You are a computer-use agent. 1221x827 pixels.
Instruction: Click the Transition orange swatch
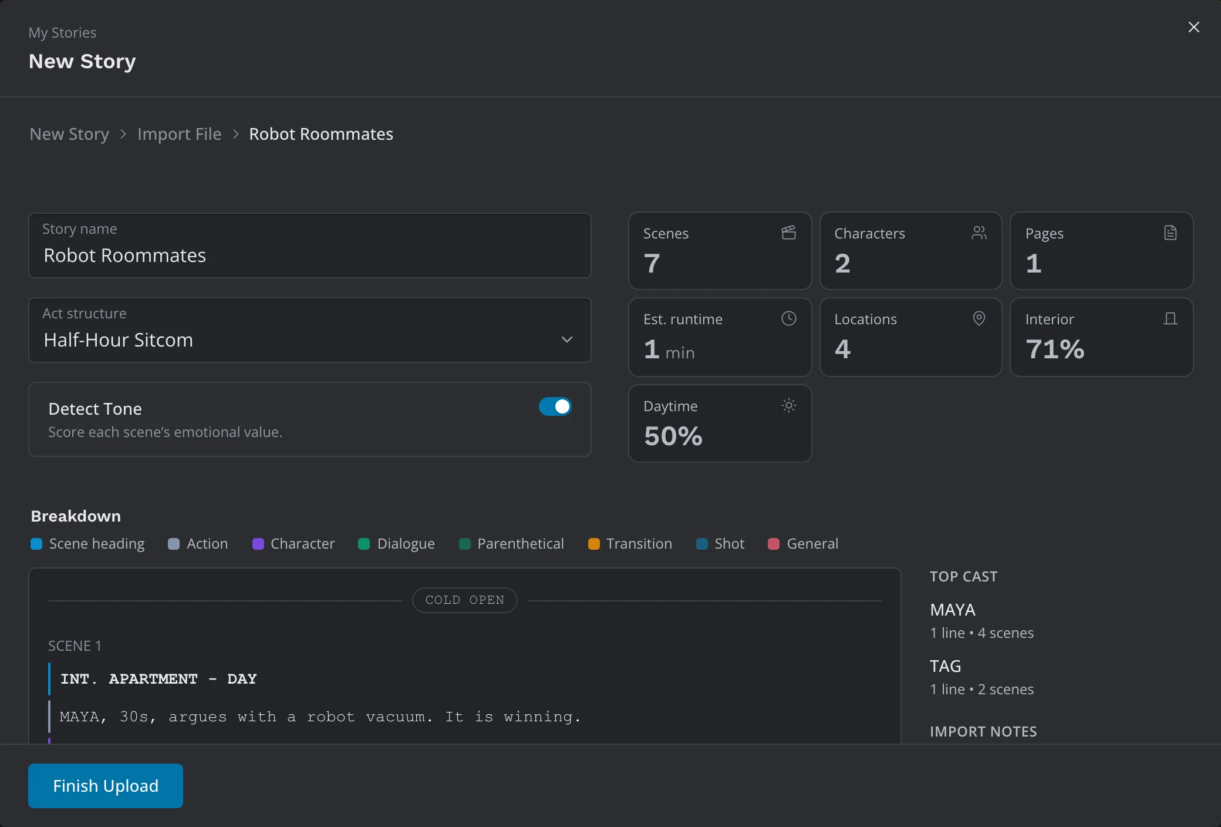pos(594,544)
